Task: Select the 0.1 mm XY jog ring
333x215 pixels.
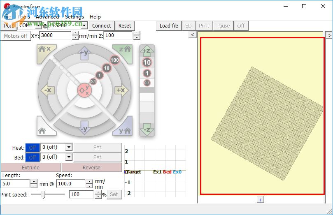Action: pyautogui.click(x=93, y=81)
